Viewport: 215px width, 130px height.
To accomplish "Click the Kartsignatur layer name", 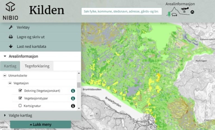I will pyautogui.click(x=32, y=106).
